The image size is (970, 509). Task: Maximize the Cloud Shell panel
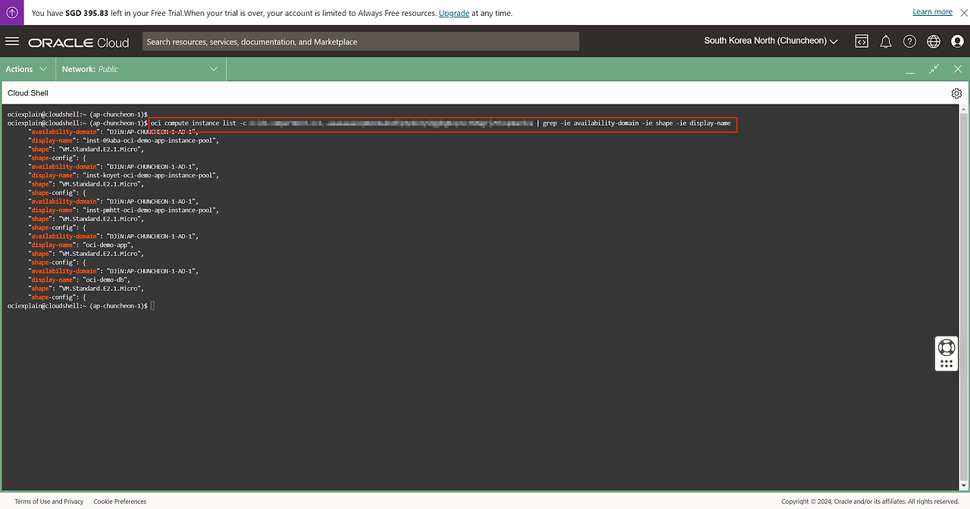934,69
